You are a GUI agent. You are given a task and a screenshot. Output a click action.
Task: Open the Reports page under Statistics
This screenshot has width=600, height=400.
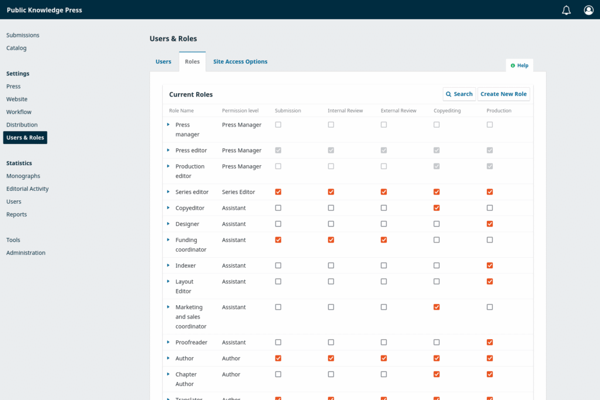(16, 214)
